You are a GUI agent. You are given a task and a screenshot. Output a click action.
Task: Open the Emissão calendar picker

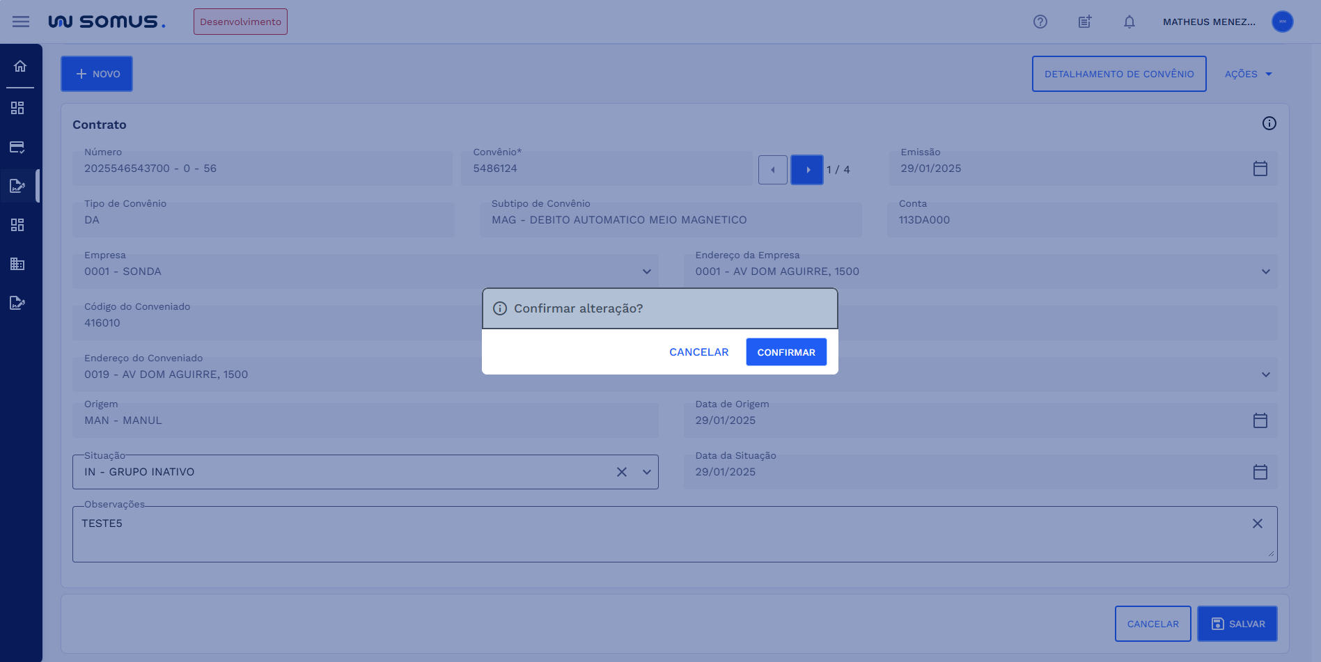(1260, 168)
